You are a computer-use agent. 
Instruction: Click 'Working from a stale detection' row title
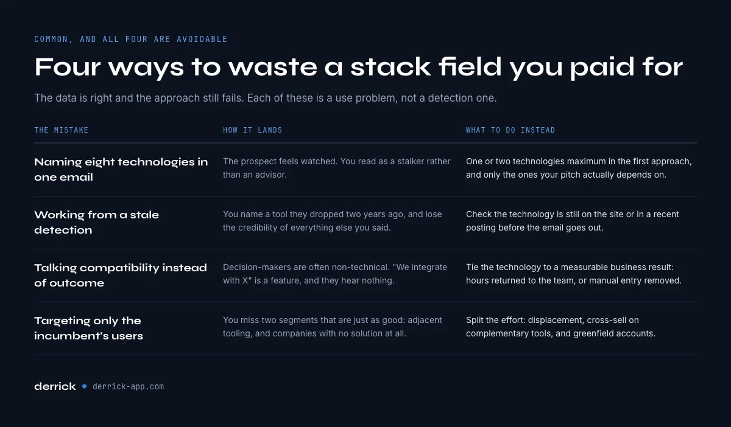click(96, 222)
